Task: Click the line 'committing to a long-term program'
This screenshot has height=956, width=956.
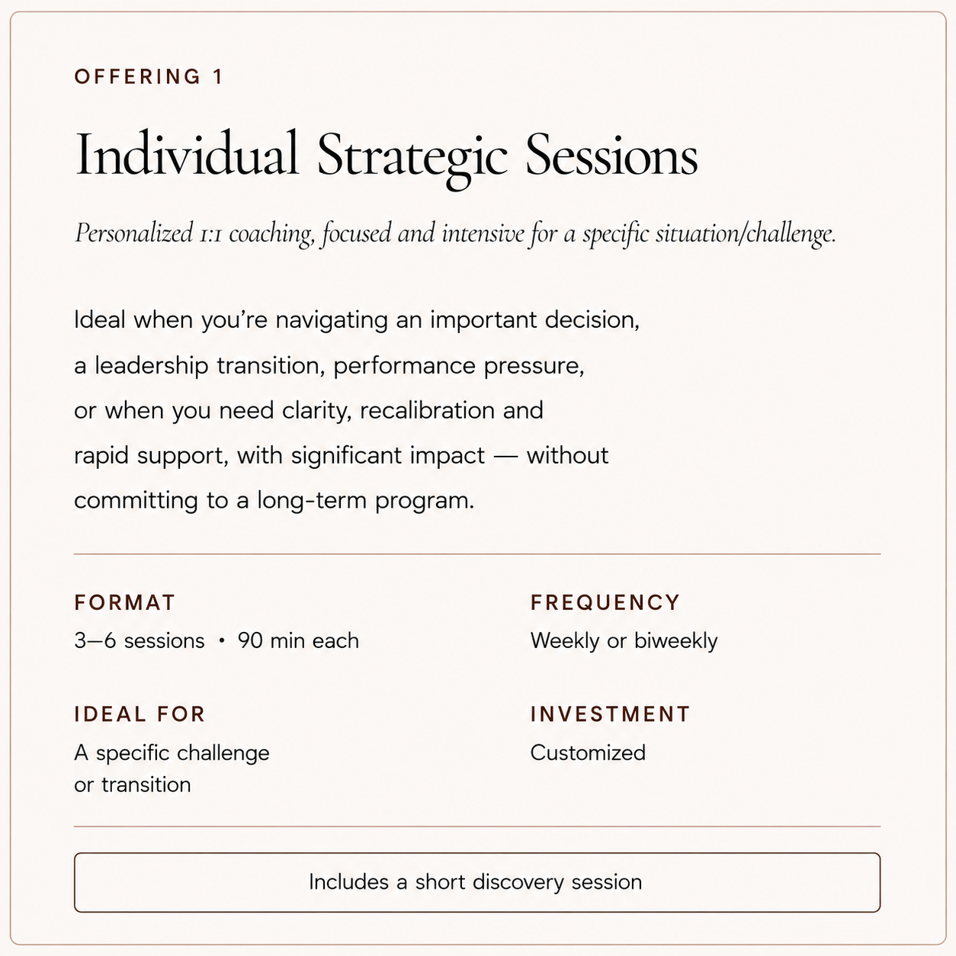Action: [x=274, y=501]
